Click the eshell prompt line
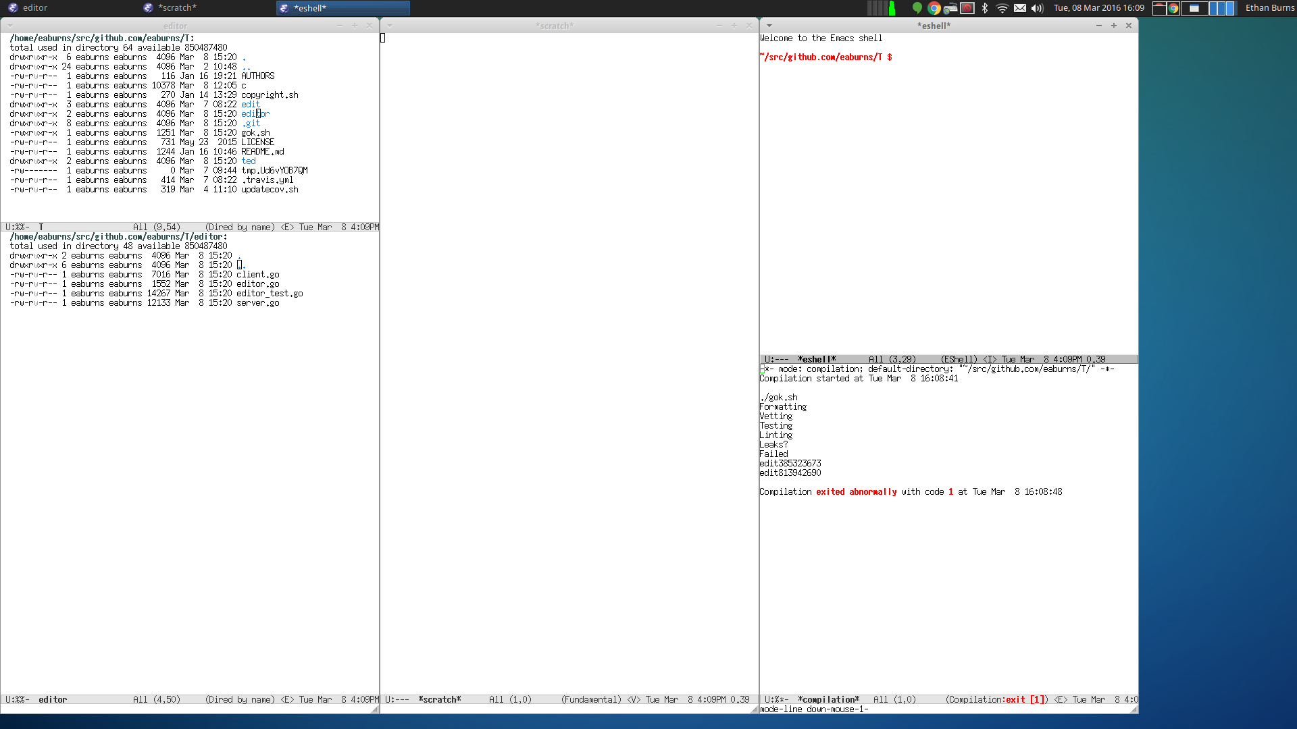Viewport: 1297px width, 729px height. click(x=825, y=57)
